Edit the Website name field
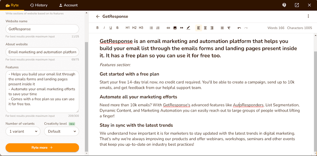Screen dimensions: 317x156 point(42,29)
